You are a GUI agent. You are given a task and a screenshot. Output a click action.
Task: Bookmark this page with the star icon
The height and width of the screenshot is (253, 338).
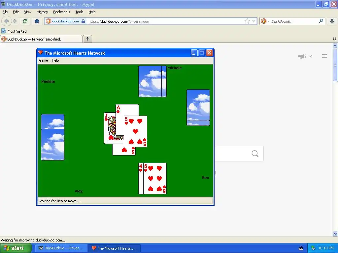pyautogui.click(x=247, y=21)
